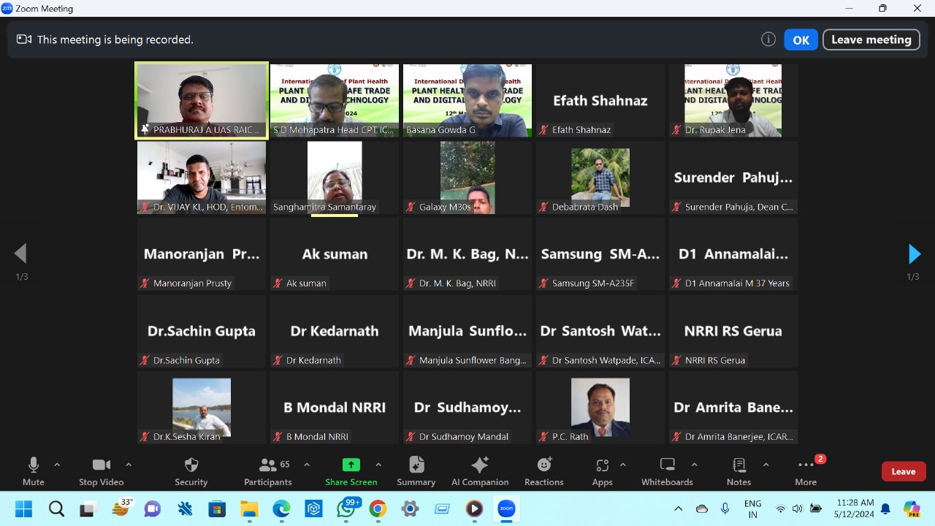Open the Notes tool
The width and height of the screenshot is (935, 526).
pos(739,471)
